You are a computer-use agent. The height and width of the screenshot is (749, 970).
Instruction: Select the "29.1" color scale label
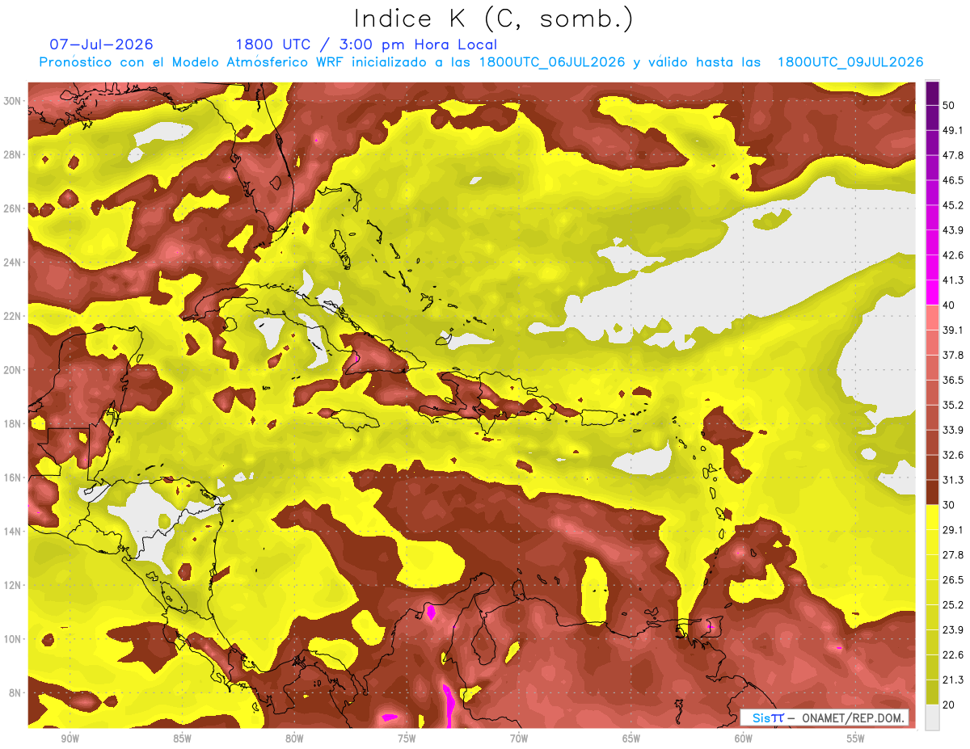tap(953, 530)
